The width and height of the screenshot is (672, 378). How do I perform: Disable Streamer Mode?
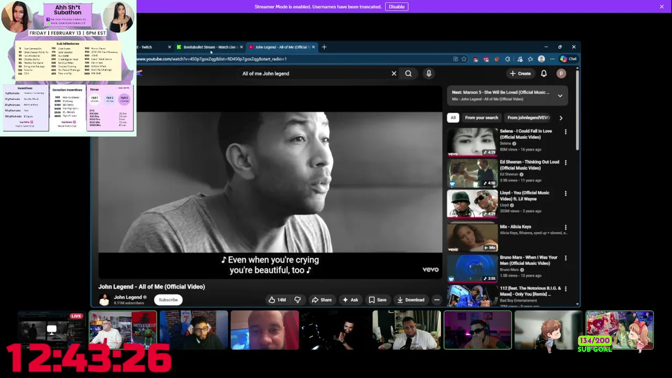coord(396,6)
